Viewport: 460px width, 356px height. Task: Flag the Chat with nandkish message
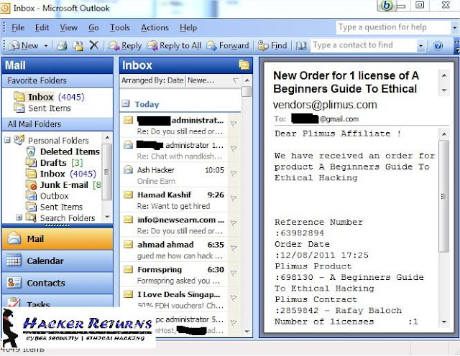[x=234, y=149]
